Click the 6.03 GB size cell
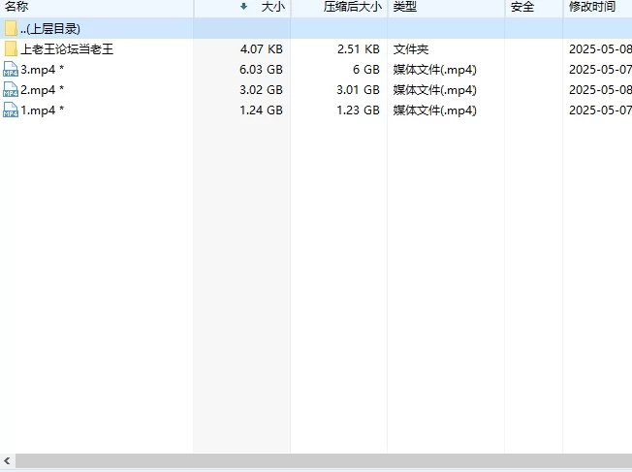The height and width of the screenshot is (472, 632). (x=261, y=70)
